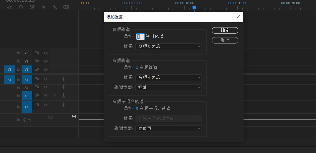Click the CC captions icon
Screen dimensions: 316x153
[x=66, y=7]
